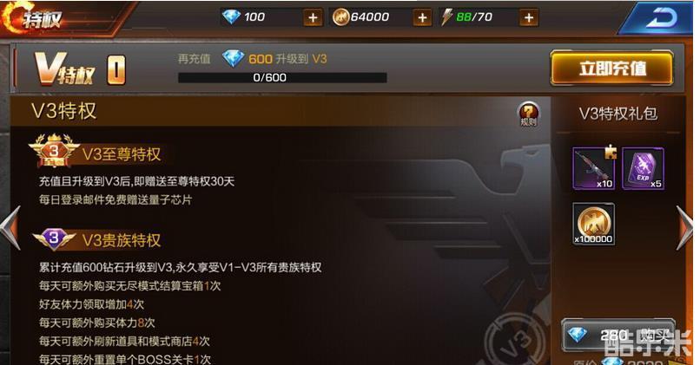Add stamina with the plus button next to 88/70

tap(529, 18)
